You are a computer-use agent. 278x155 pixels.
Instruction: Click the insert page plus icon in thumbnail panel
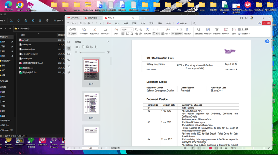(83, 47)
